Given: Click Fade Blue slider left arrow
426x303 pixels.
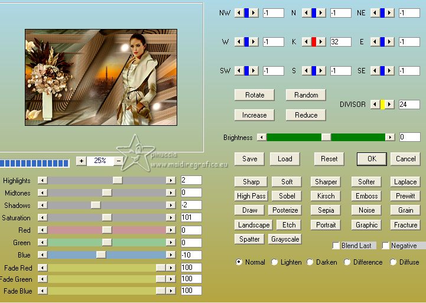Looking at the screenshot, I should pos(43,291).
